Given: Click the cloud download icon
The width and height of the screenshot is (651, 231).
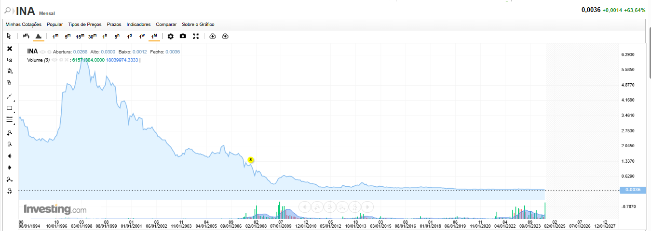Looking at the screenshot, I should 213,36.
